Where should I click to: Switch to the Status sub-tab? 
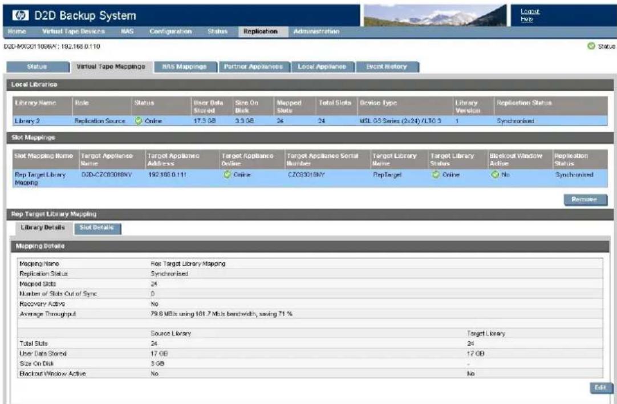pos(37,67)
